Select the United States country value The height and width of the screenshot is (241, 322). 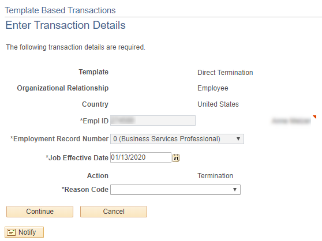coord(218,104)
